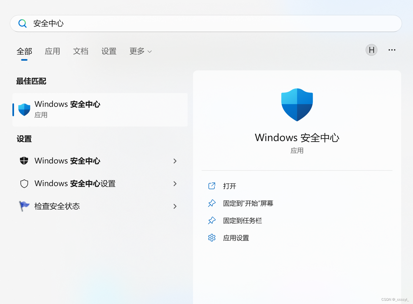413x304 pixels.
Task: Click the black shield icon in settings results
Action: (x=24, y=161)
